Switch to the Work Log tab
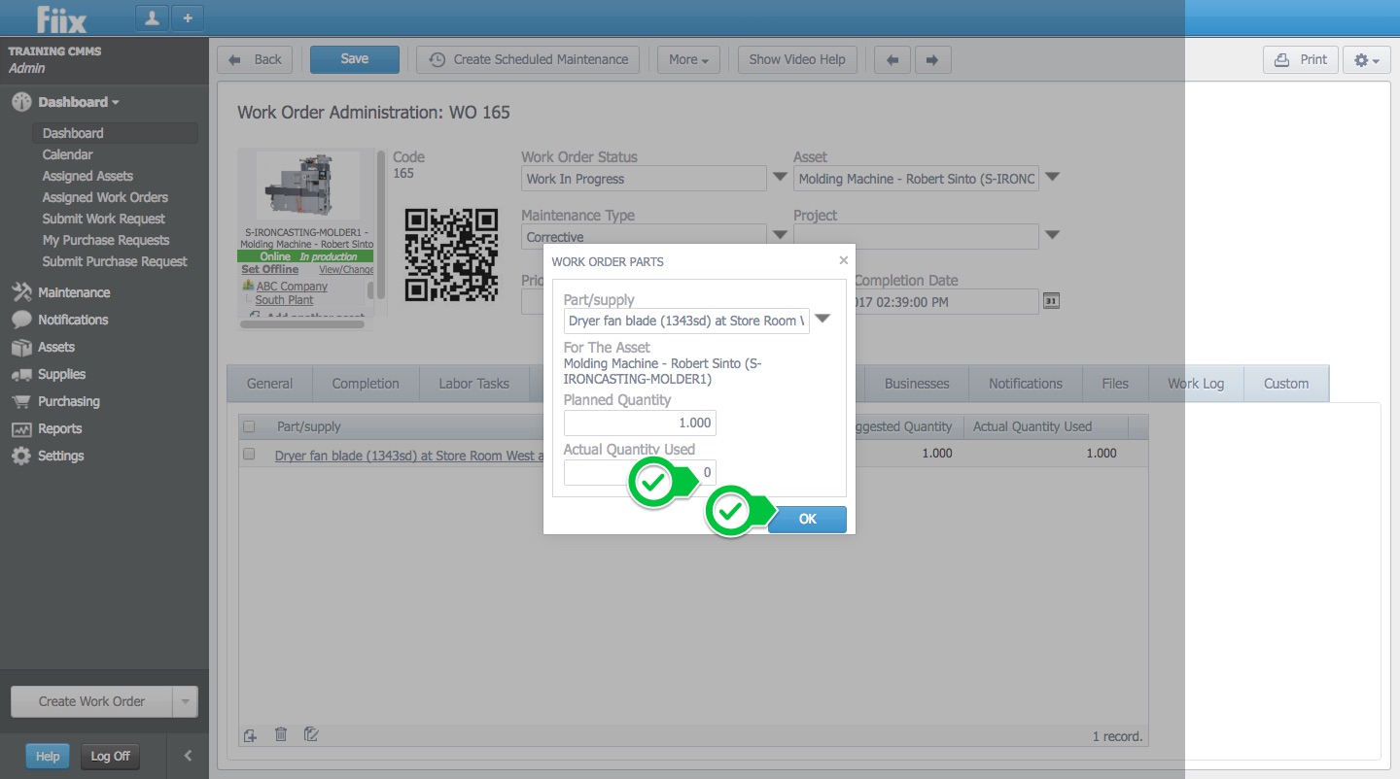This screenshot has height=779, width=1400. 1196,384
